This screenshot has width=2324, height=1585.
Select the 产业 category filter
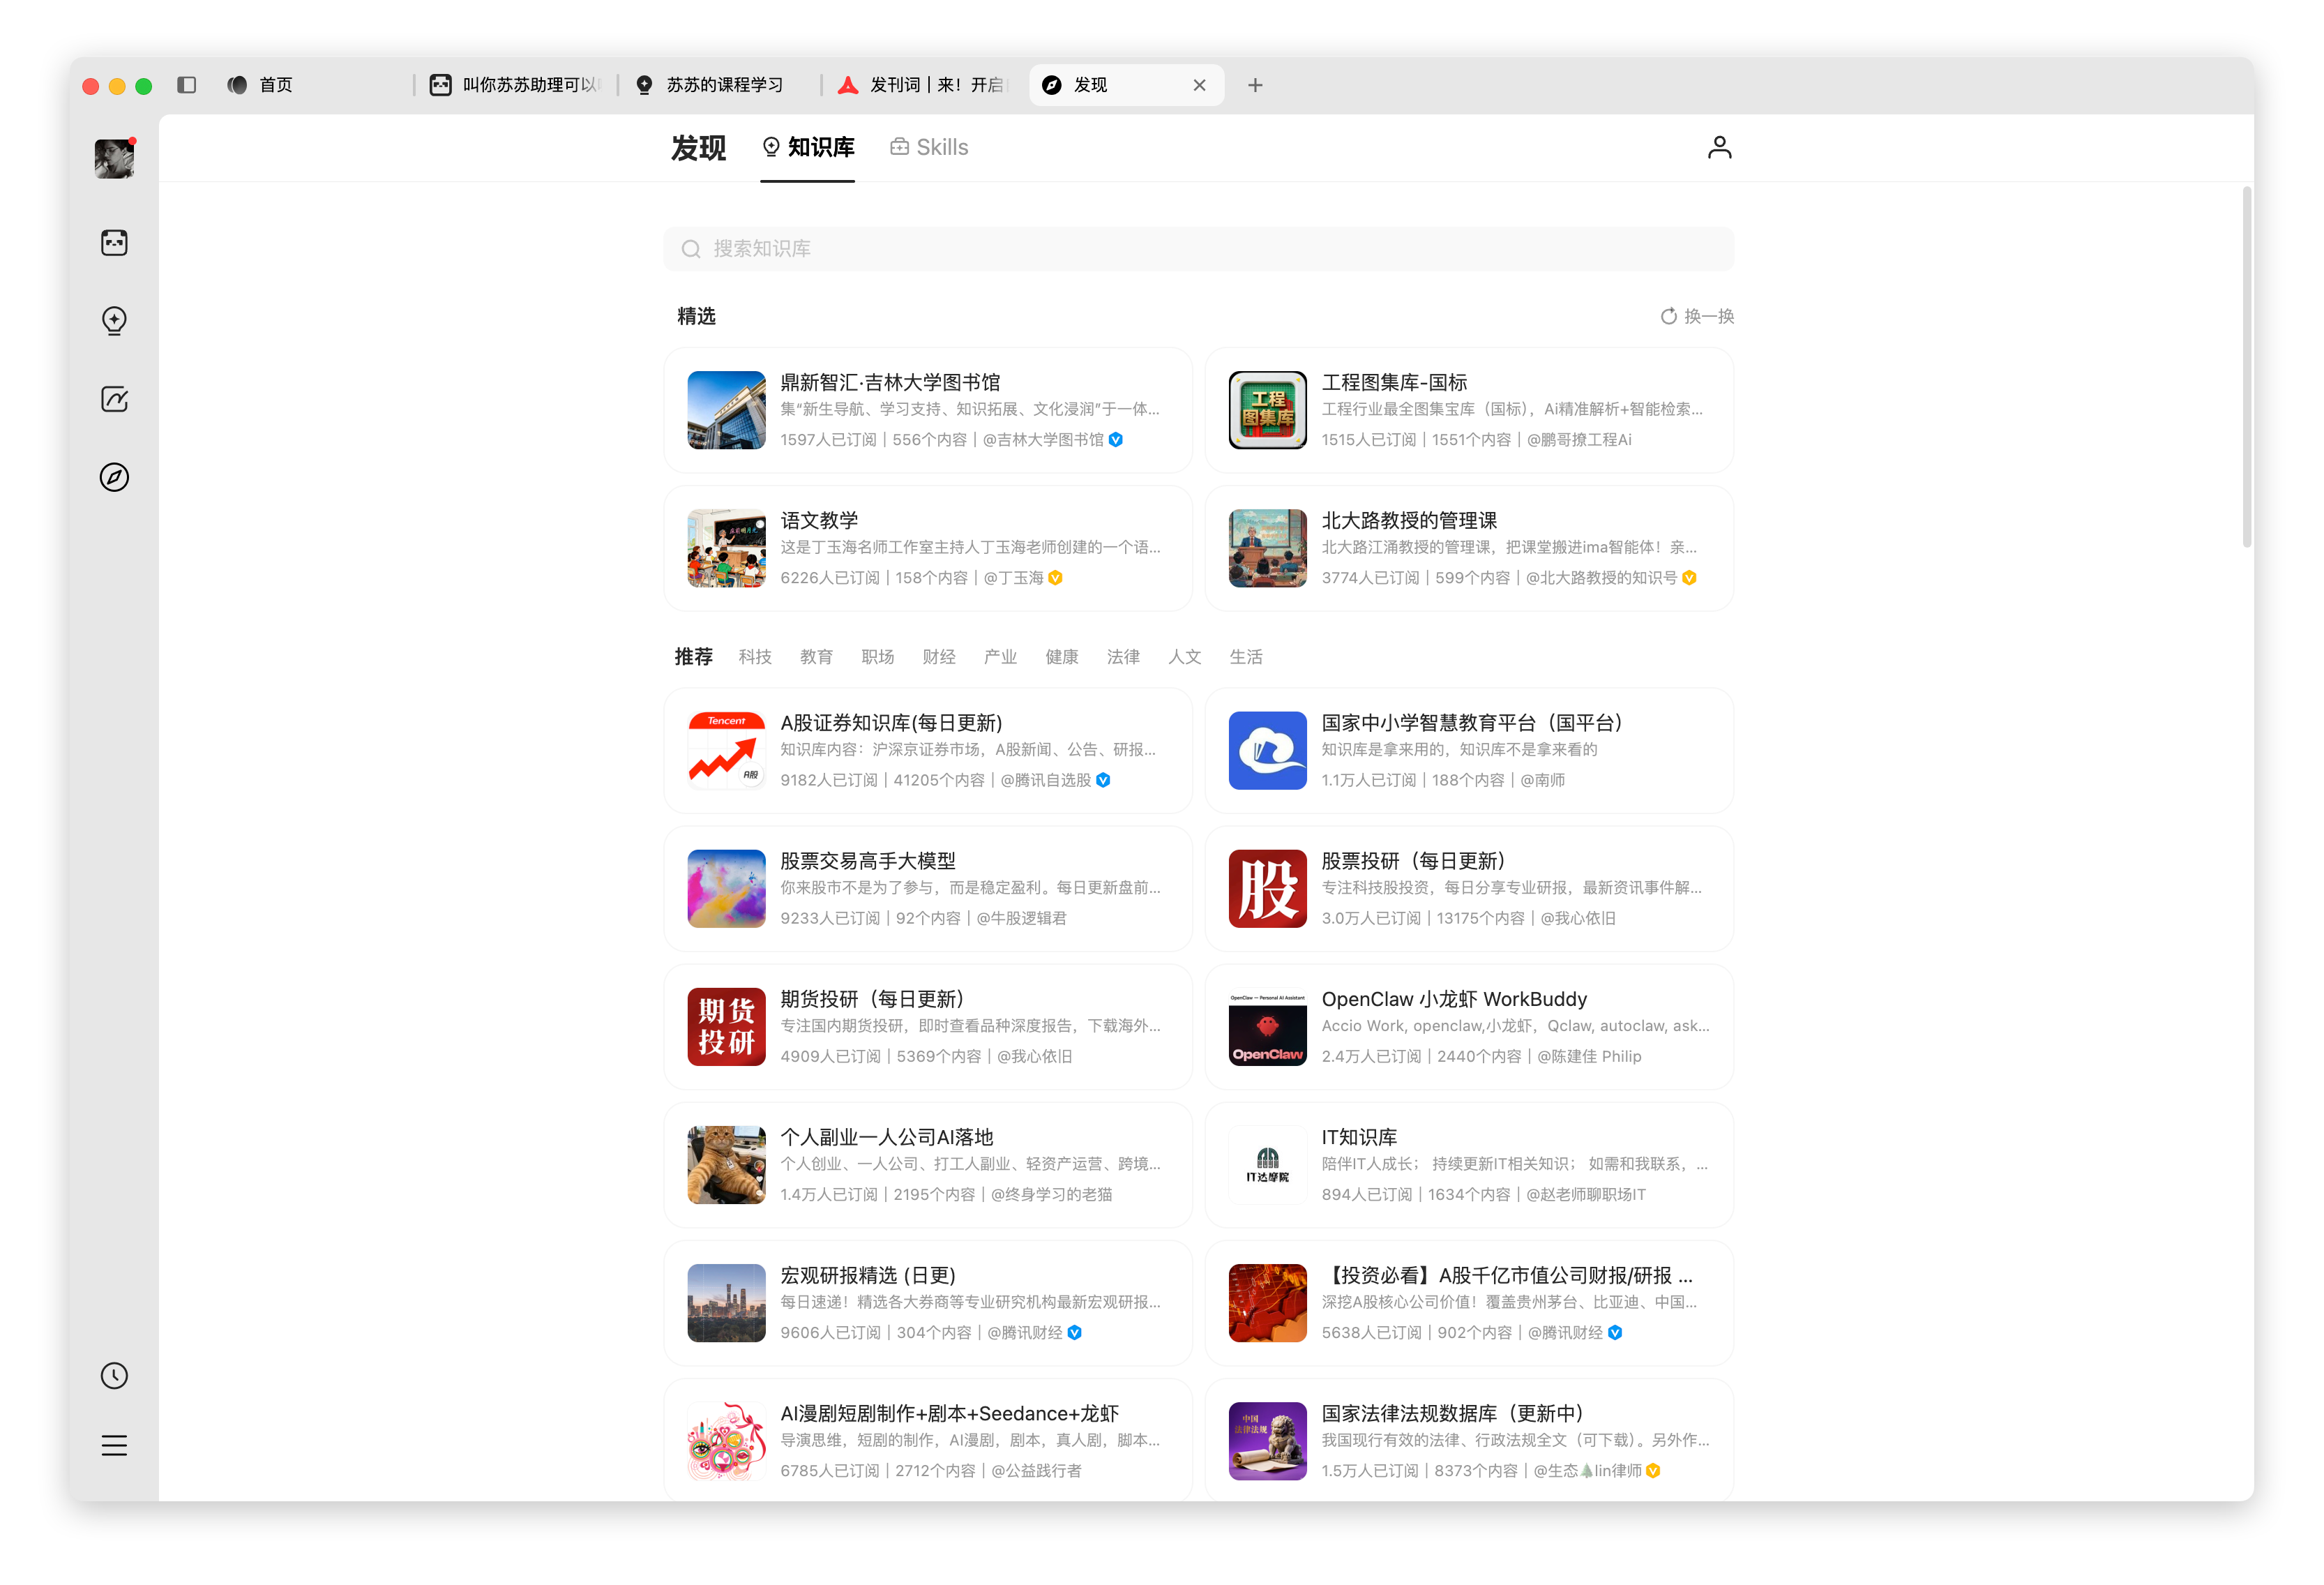[1000, 656]
